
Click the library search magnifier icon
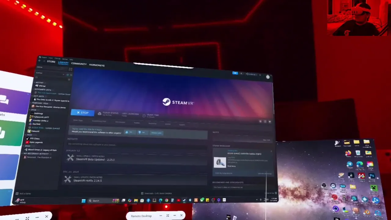pyautogui.click(x=36, y=77)
